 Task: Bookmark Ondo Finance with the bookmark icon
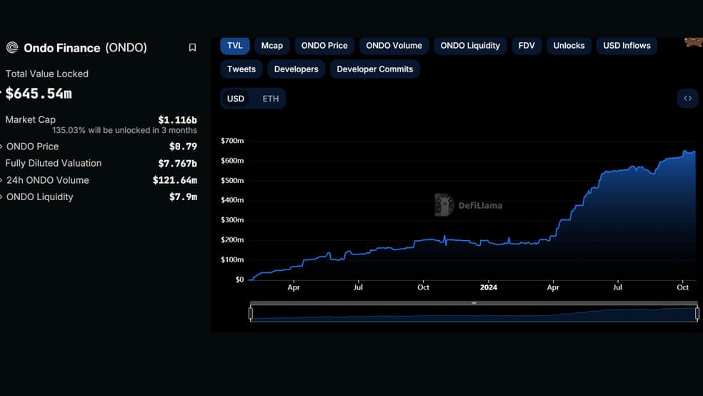click(192, 48)
